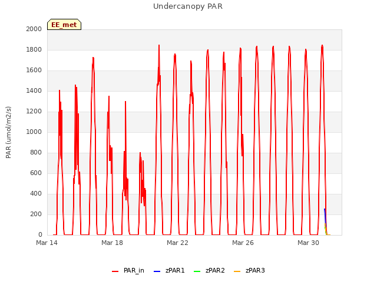Screen dimensions: 377x282
Task: Click the blue zPAR1 line segment near Mar 31
Action: [x=325, y=216]
